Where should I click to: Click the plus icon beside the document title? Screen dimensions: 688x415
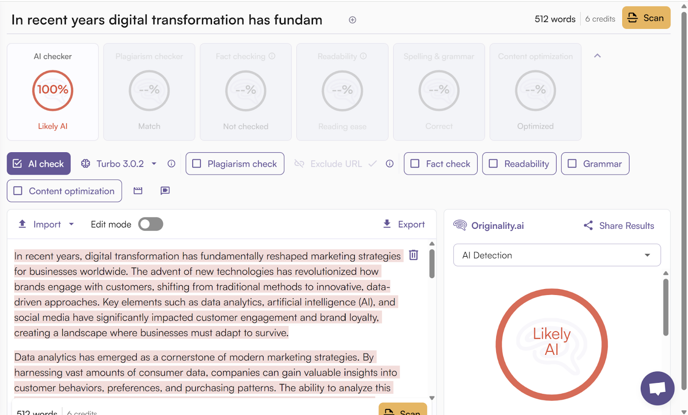coord(352,20)
